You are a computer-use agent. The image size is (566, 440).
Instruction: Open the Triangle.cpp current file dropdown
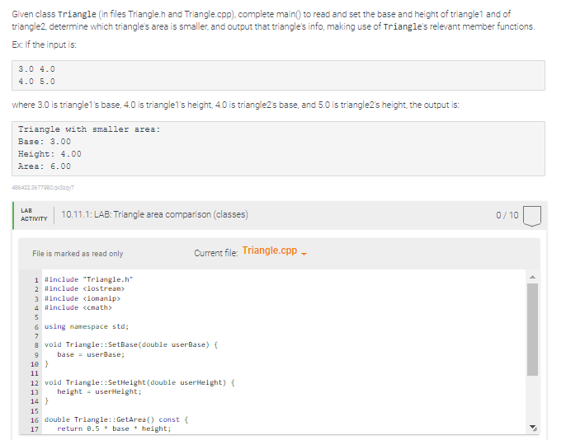click(274, 250)
